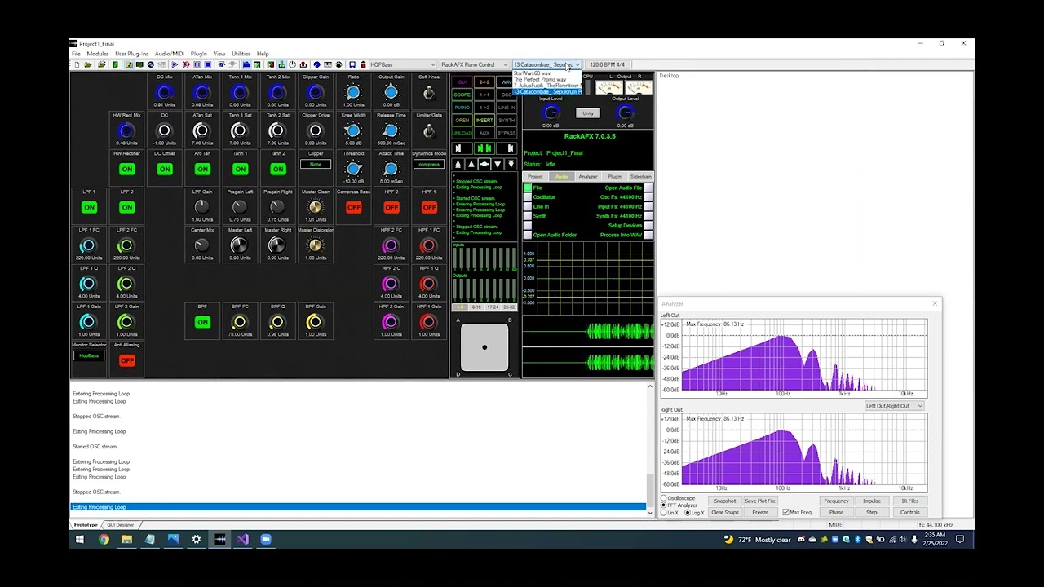1044x587 pixels.
Task: Switch to the Analyzer tab in RackAFX panel
Action: coord(587,177)
